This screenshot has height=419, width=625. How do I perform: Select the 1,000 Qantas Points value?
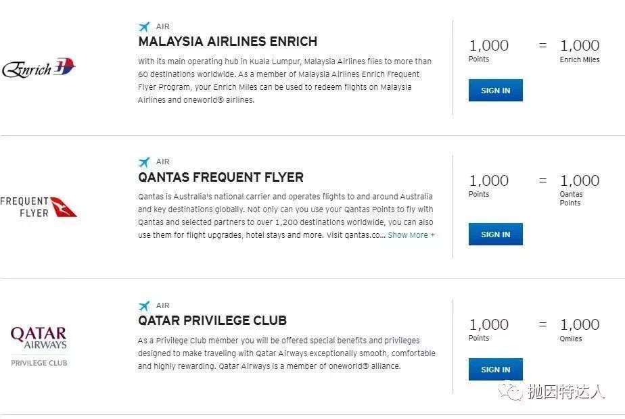580,181
